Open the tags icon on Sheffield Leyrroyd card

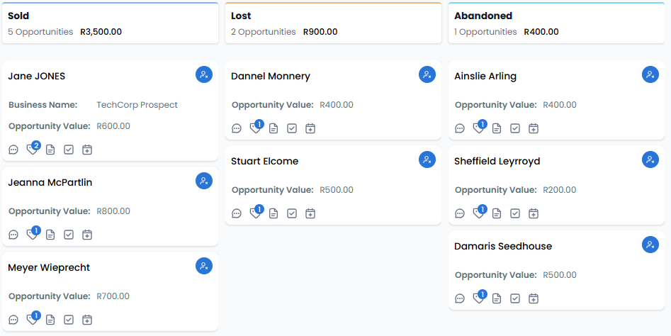478,213
